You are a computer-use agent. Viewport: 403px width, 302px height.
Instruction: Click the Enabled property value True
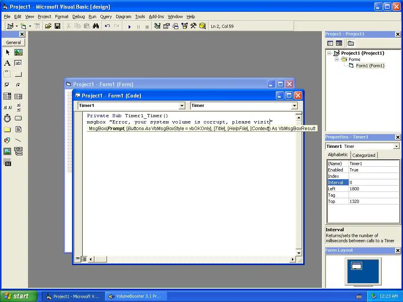tap(374, 170)
